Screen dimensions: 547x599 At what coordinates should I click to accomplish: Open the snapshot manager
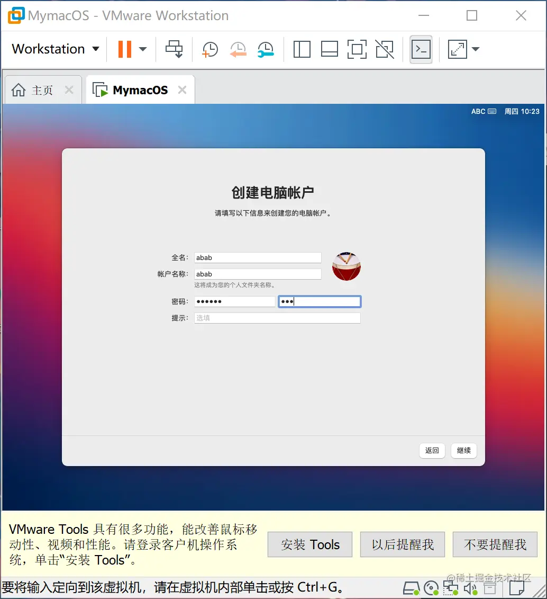tap(266, 49)
